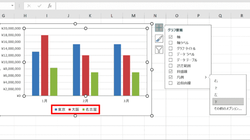Screen dimensions: 250x140
Task: Select the green 名古屋 legend entry
Action: (x=89, y=110)
